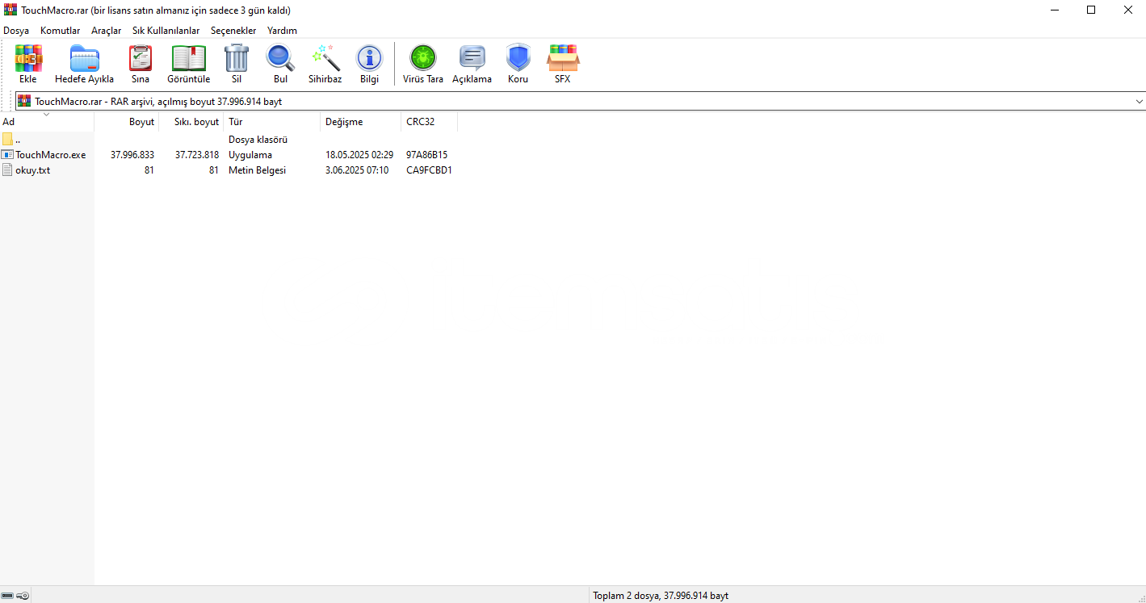Sort by the Boyut column header

(127, 122)
